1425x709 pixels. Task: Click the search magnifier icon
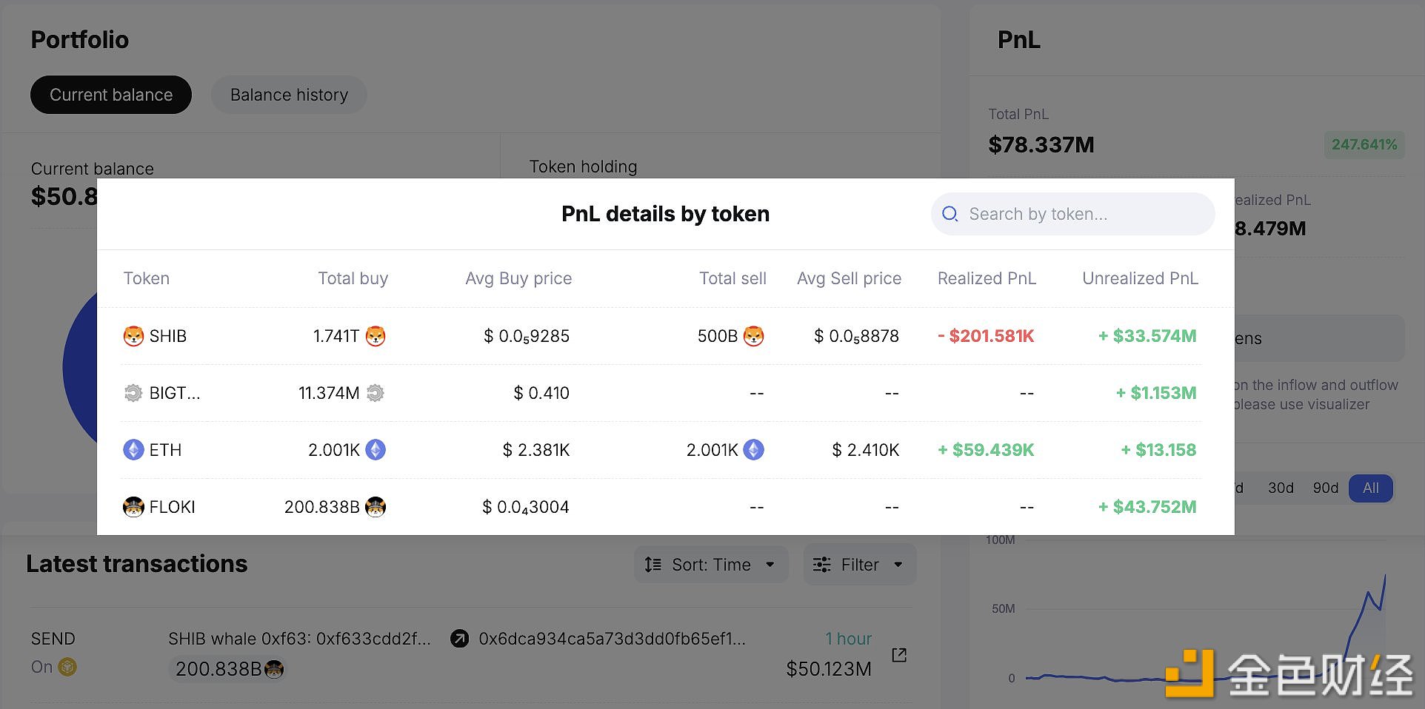pos(950,214)
